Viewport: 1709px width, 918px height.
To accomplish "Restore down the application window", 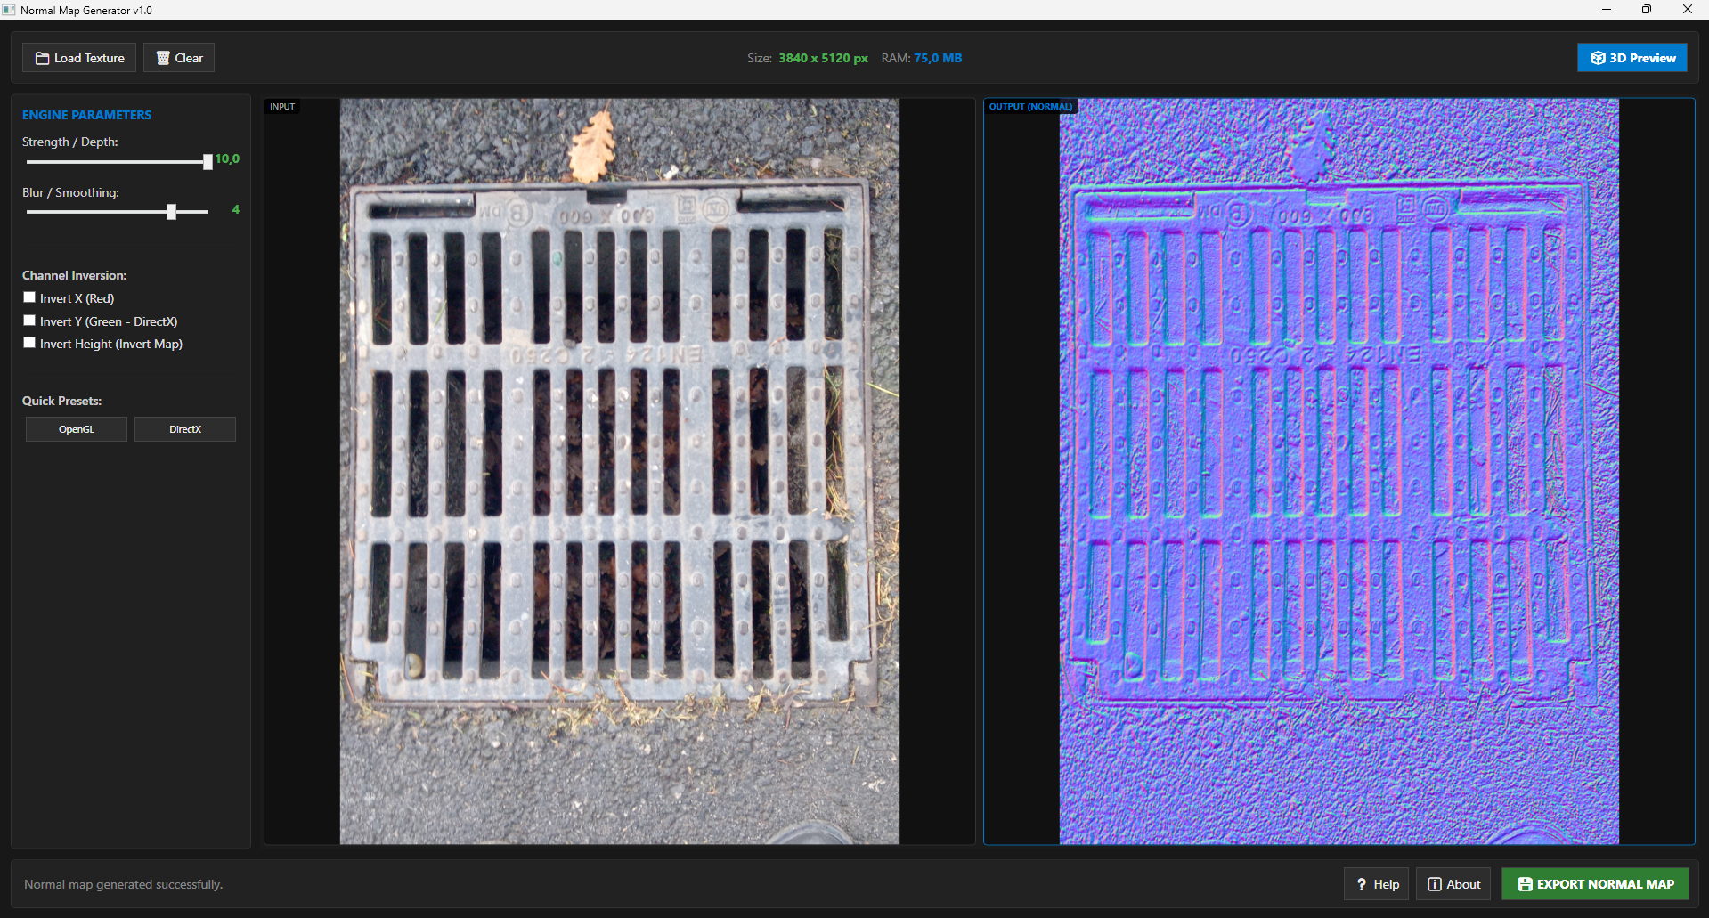I will (1647, 10).
